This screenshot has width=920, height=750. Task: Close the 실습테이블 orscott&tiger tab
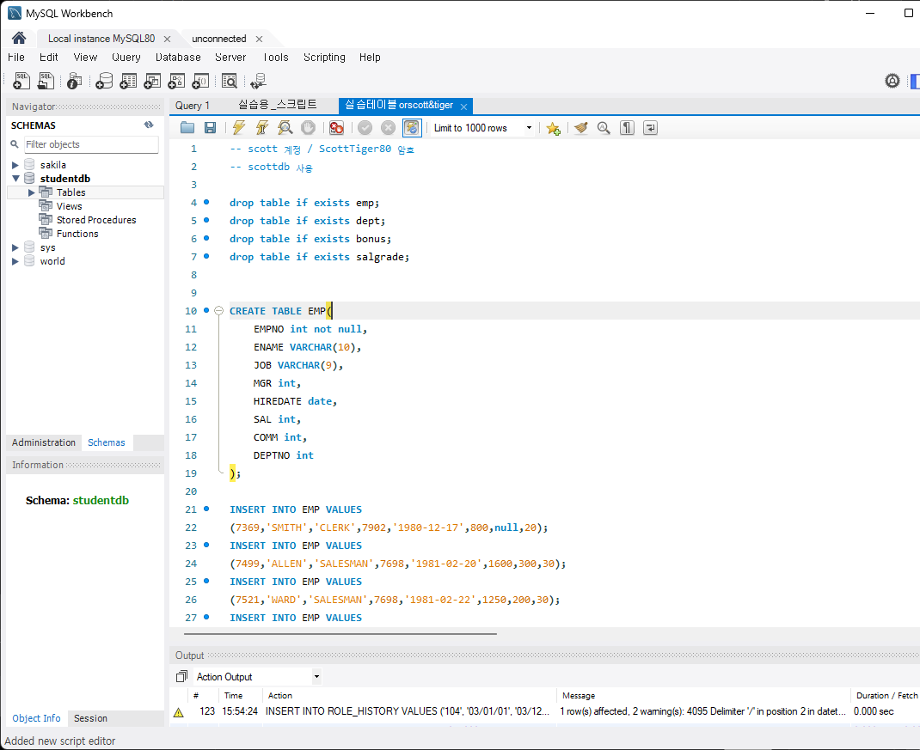coord(463,107)
